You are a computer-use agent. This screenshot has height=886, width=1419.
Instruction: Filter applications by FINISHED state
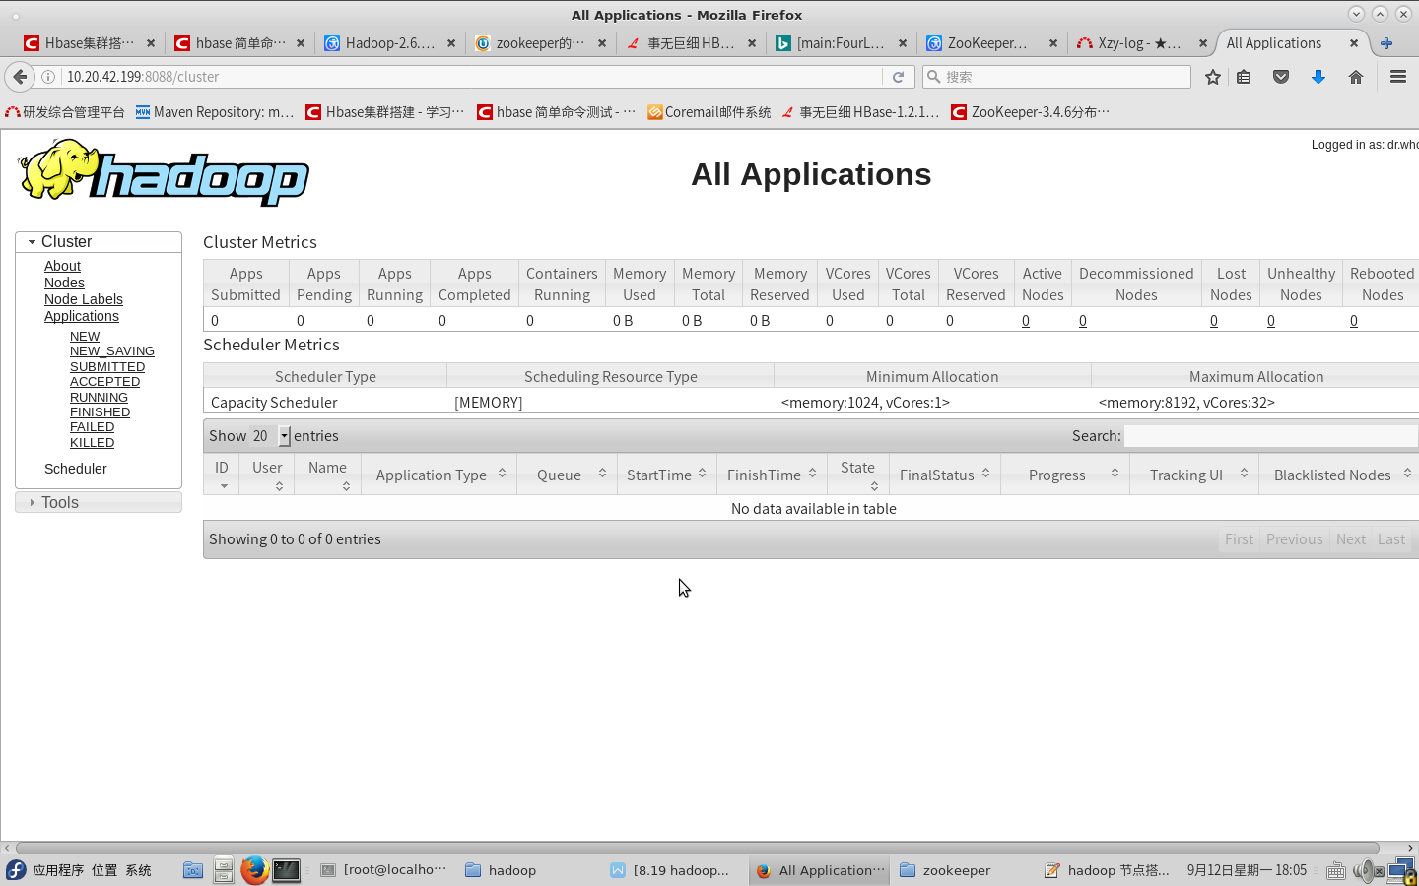100,412
